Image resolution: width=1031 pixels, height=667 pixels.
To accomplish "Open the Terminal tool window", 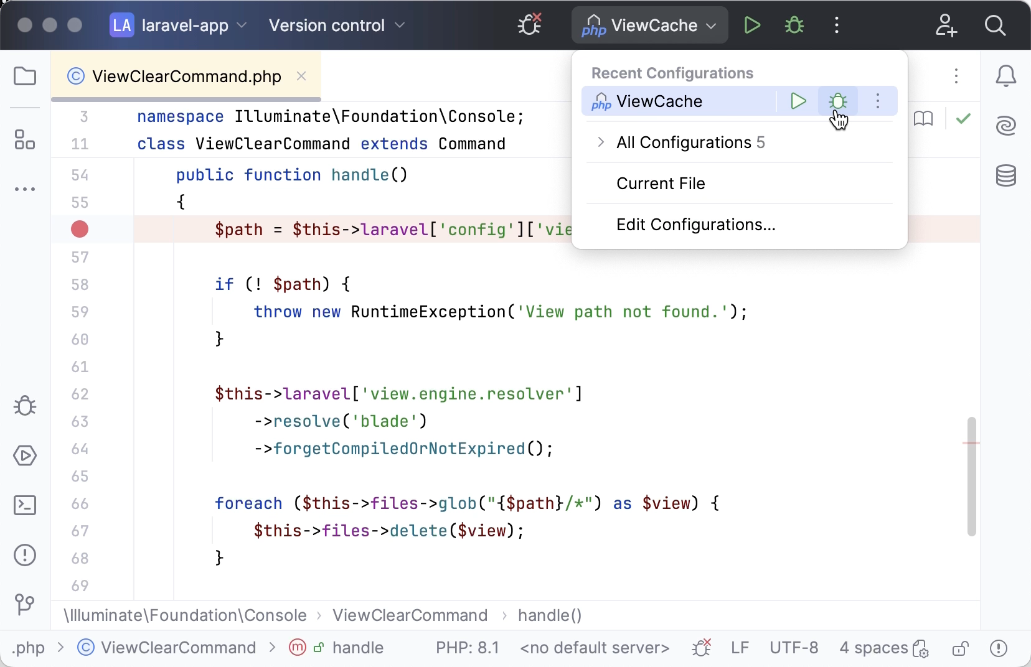I will click(x=25, y=505).
